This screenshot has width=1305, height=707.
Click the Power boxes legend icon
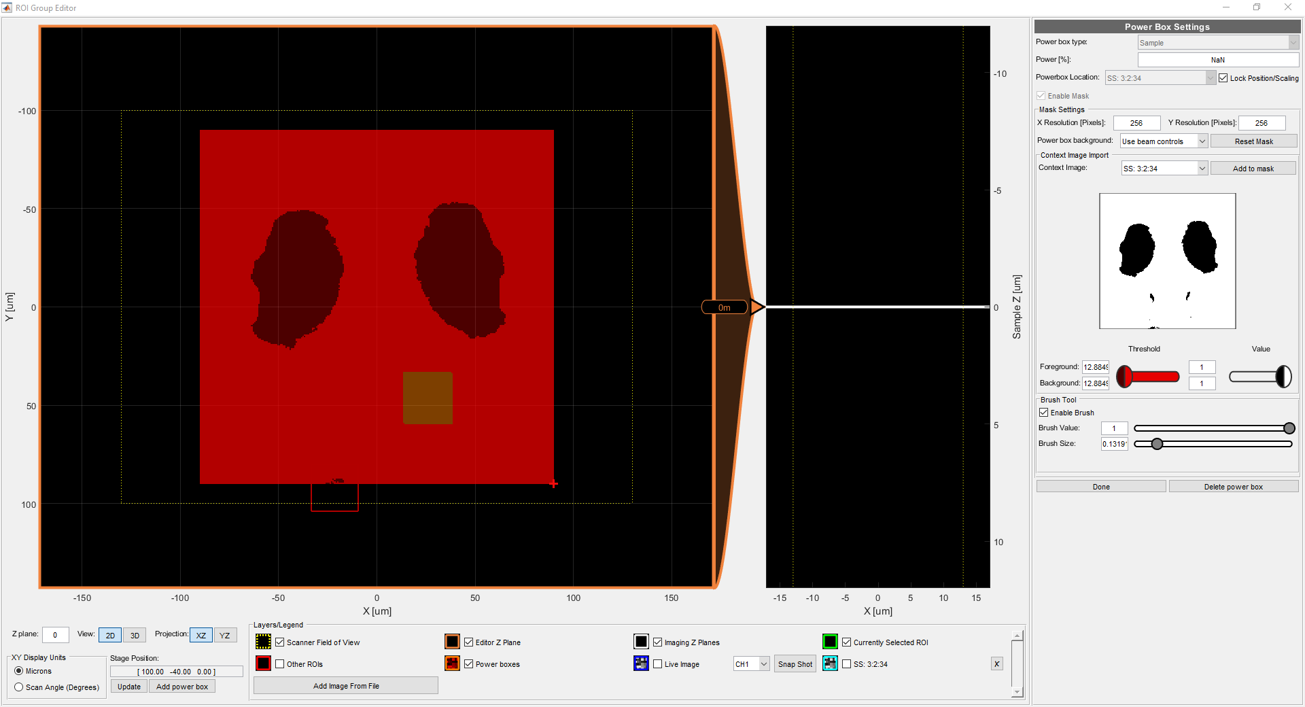click(x=452, y=664)
